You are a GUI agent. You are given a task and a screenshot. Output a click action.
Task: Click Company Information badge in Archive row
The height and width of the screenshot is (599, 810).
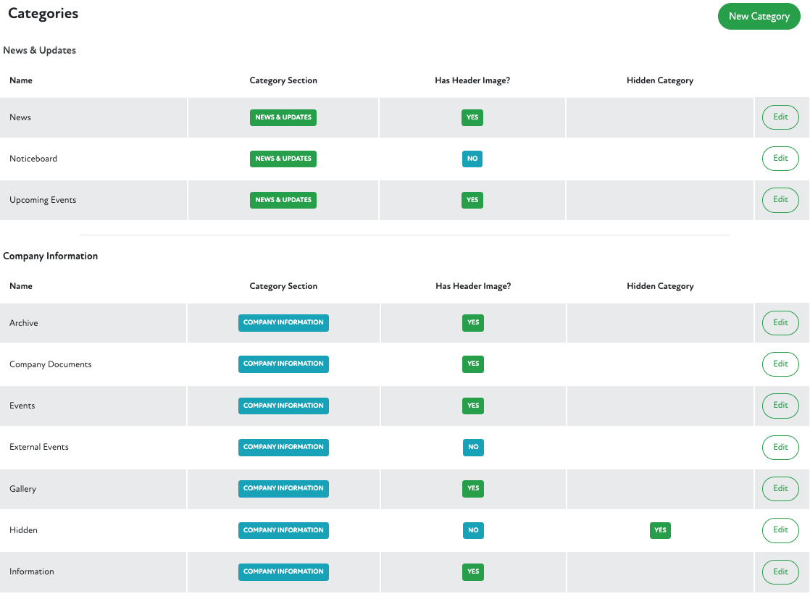coord(283,323)
